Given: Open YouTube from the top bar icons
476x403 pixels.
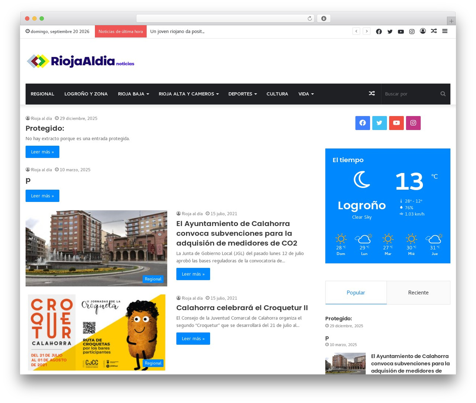Looking at the screenshot, I should coord(401,32).
